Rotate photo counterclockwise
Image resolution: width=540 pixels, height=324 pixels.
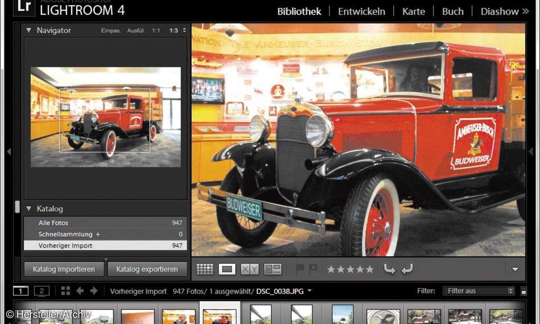[390, 269]
